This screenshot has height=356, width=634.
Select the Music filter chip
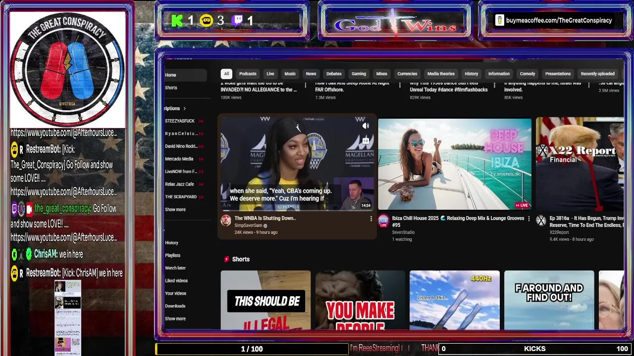coord(290,74)
